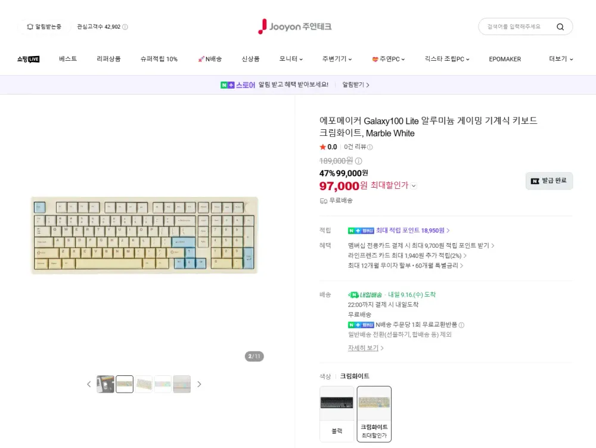Toggle the 알림받는중 notification bell

(44, 27)
